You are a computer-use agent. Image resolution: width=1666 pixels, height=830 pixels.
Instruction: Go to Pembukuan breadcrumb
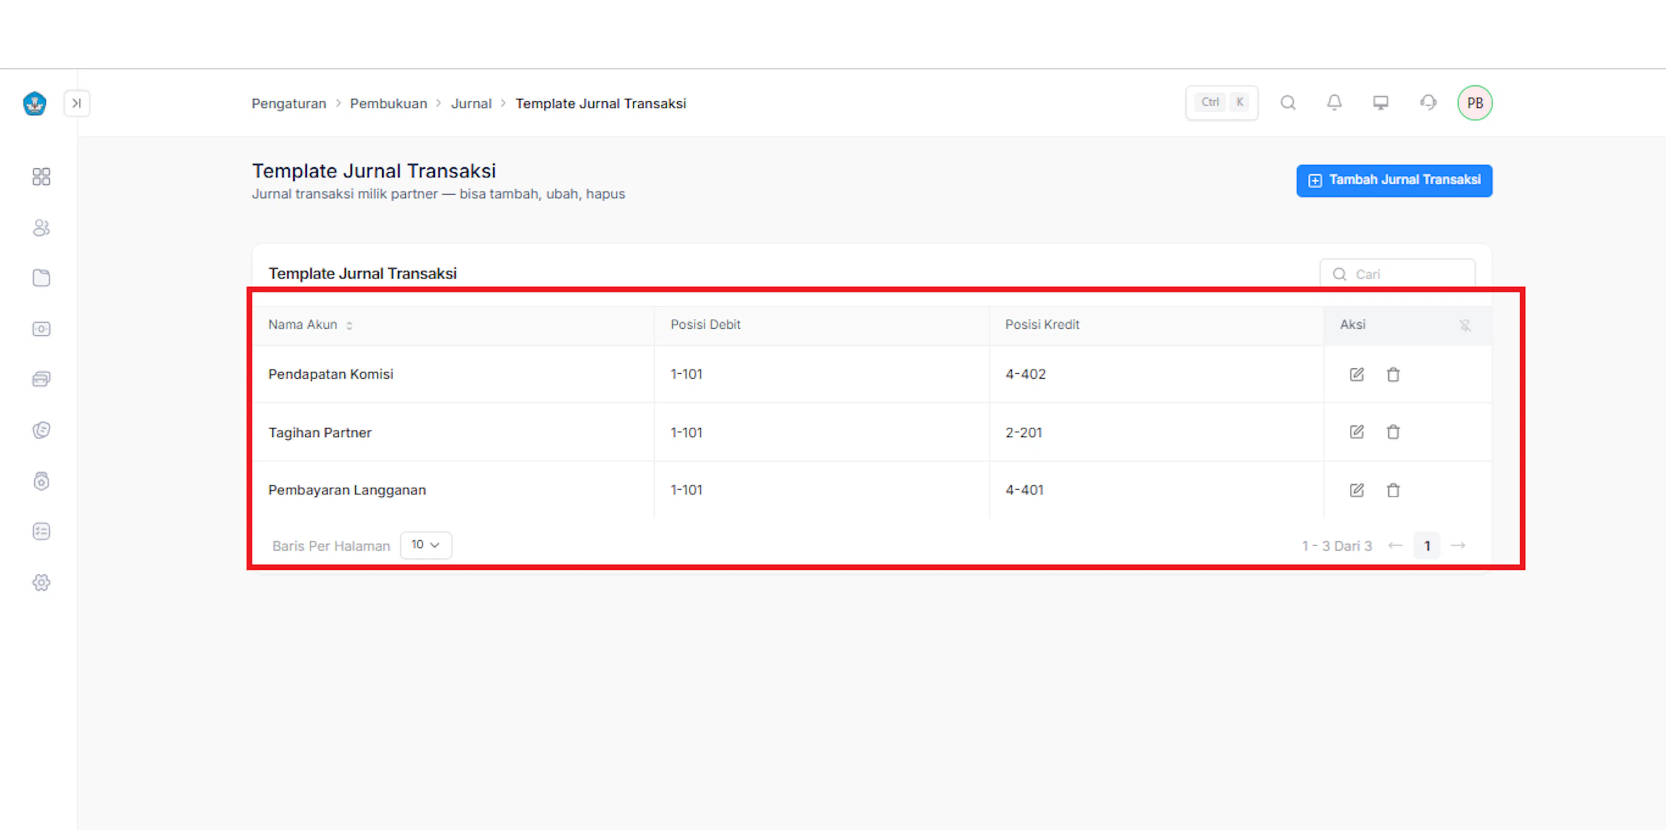tap(388, 104)
